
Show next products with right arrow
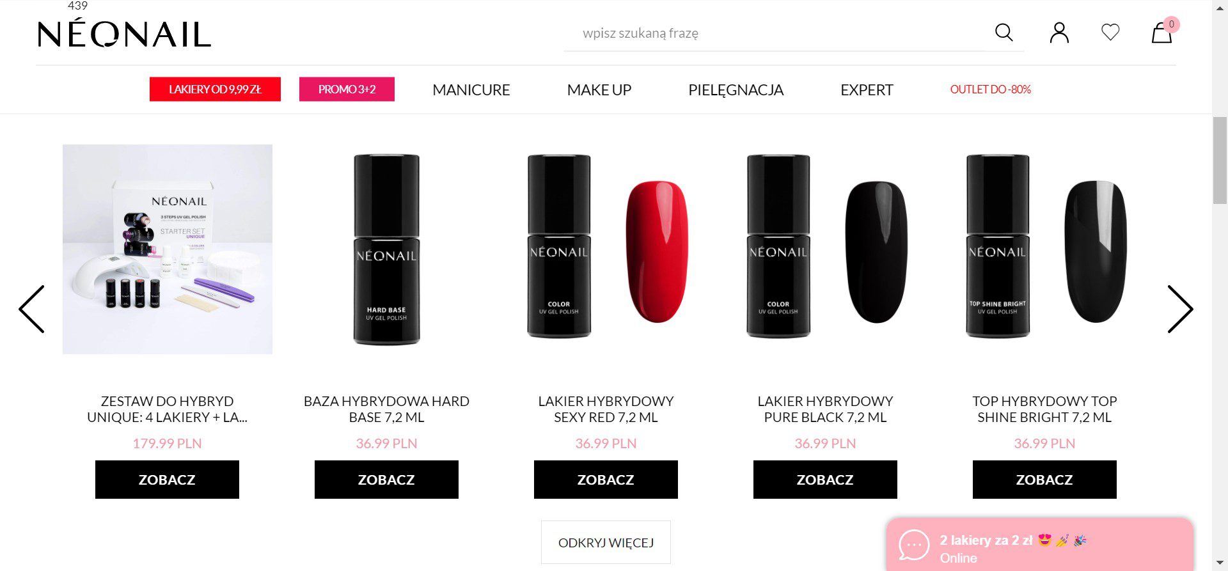pos(1180,309)
